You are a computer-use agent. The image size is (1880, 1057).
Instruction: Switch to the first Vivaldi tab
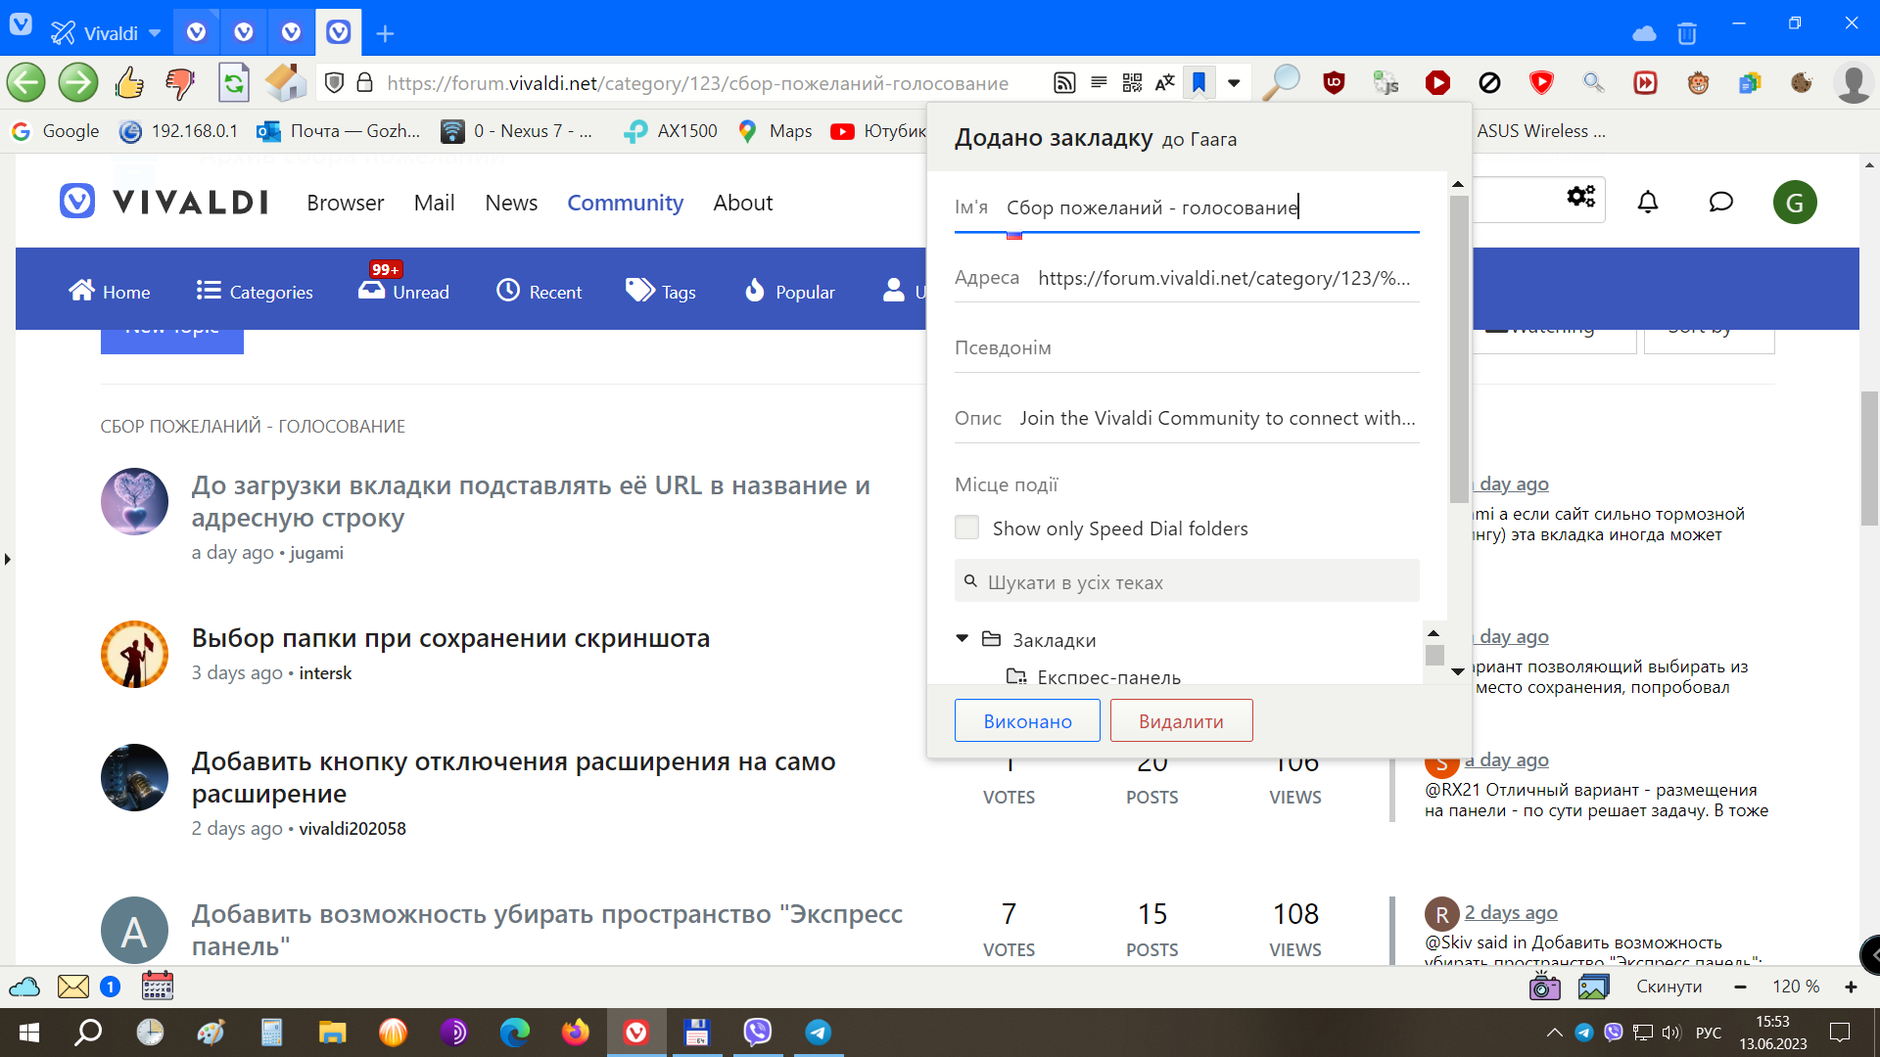(x=196, y=32)
